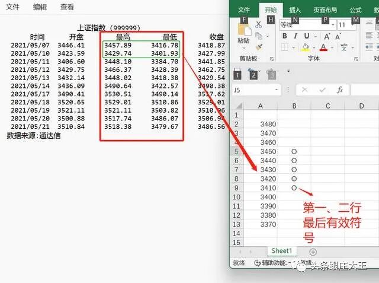Select cell containing 3480

tap(261, 124)
